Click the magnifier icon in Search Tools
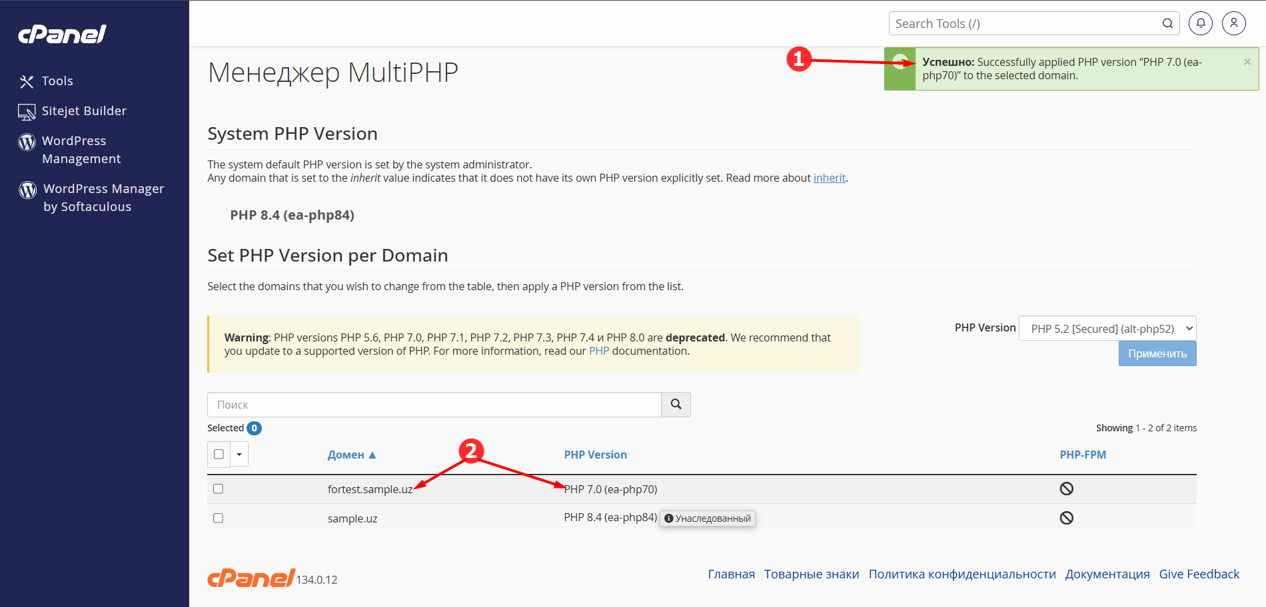 coord(1167,23)
